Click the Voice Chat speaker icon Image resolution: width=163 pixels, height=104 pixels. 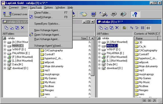click(x=123, y=14)
